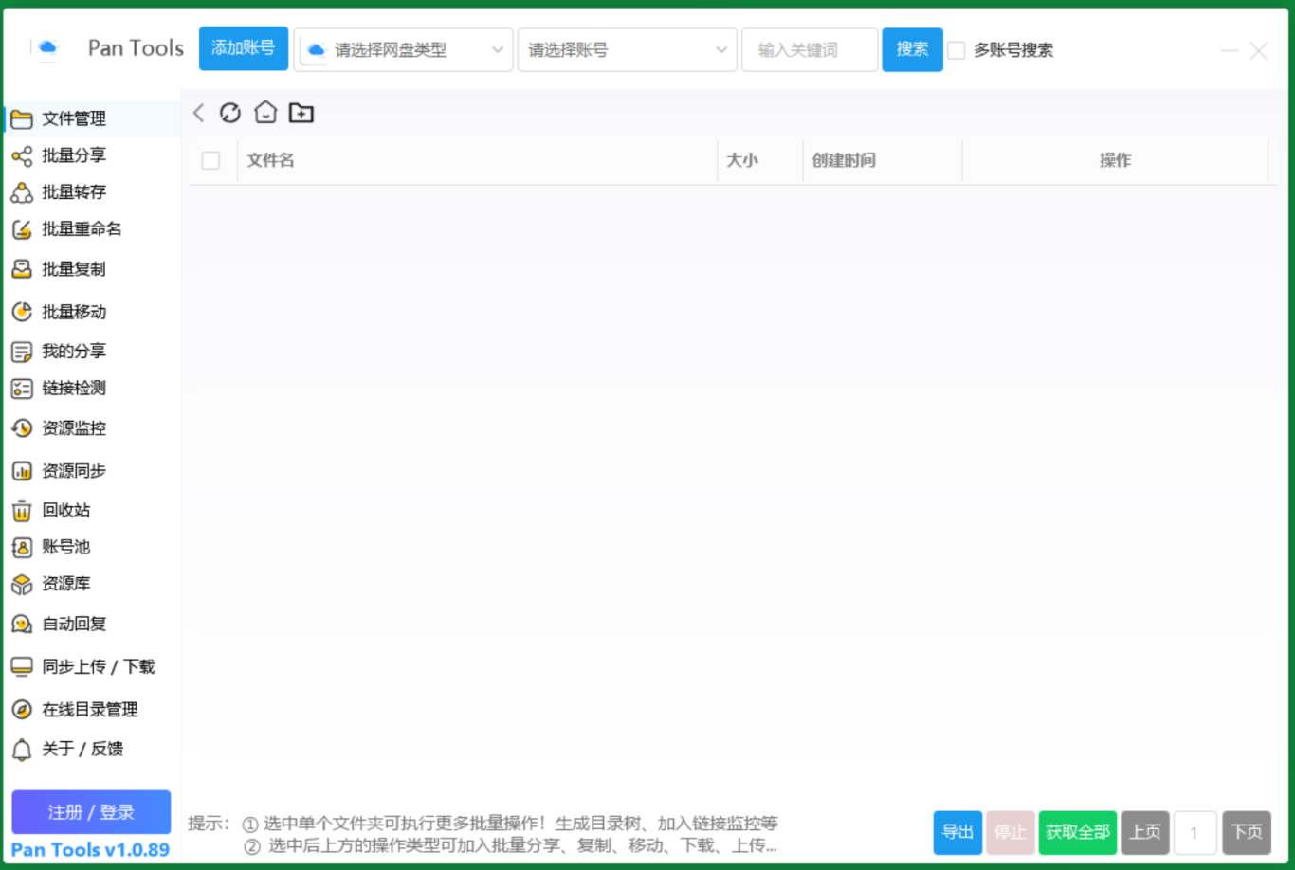Switch to 文件管理 in the sidebar
This screenshot has width=1295, height=870.
[x=73, y=118]
